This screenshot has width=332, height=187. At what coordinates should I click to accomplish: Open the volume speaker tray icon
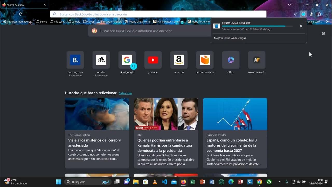pyautogui.click(x=299, y=182)
